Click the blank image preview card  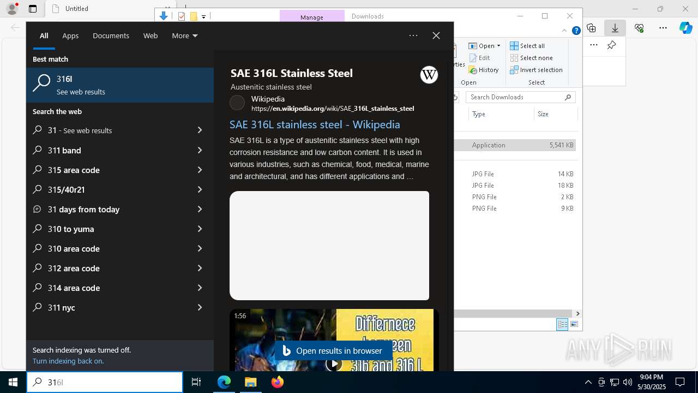pyautogui.click(x=329, y=246)
